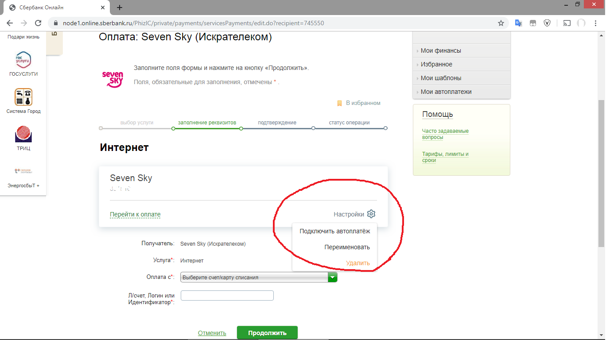The image size is (606, 340).
Task: Click the cast media icon
Action: [x=567, y=23]
